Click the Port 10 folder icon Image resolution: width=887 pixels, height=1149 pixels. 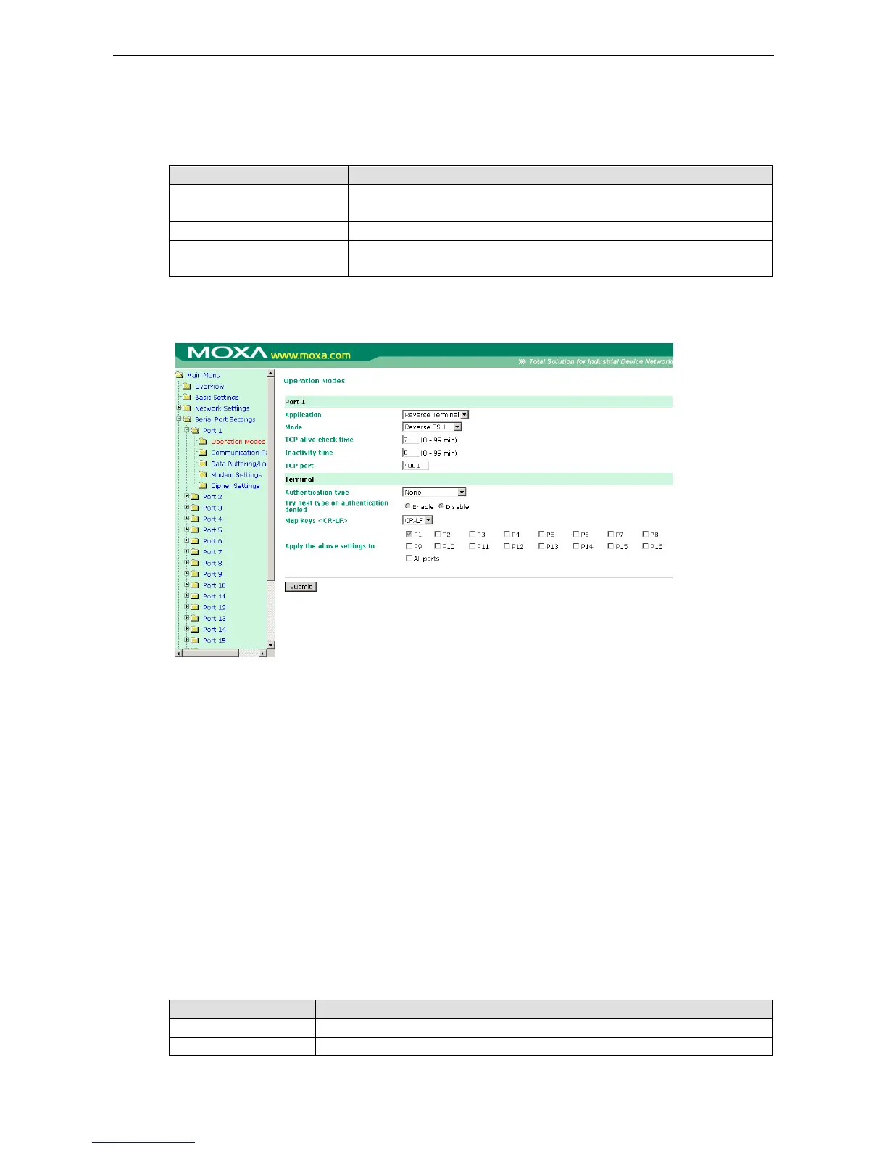195,585
